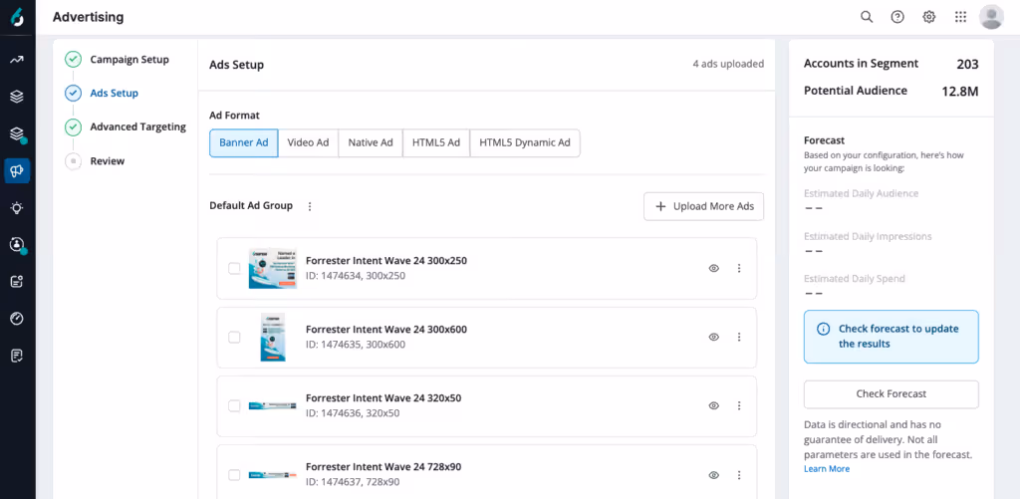1020x499 pixels.
Task: Open the lightbulb insights sidebar icon
Action: [x=17, y=208]
